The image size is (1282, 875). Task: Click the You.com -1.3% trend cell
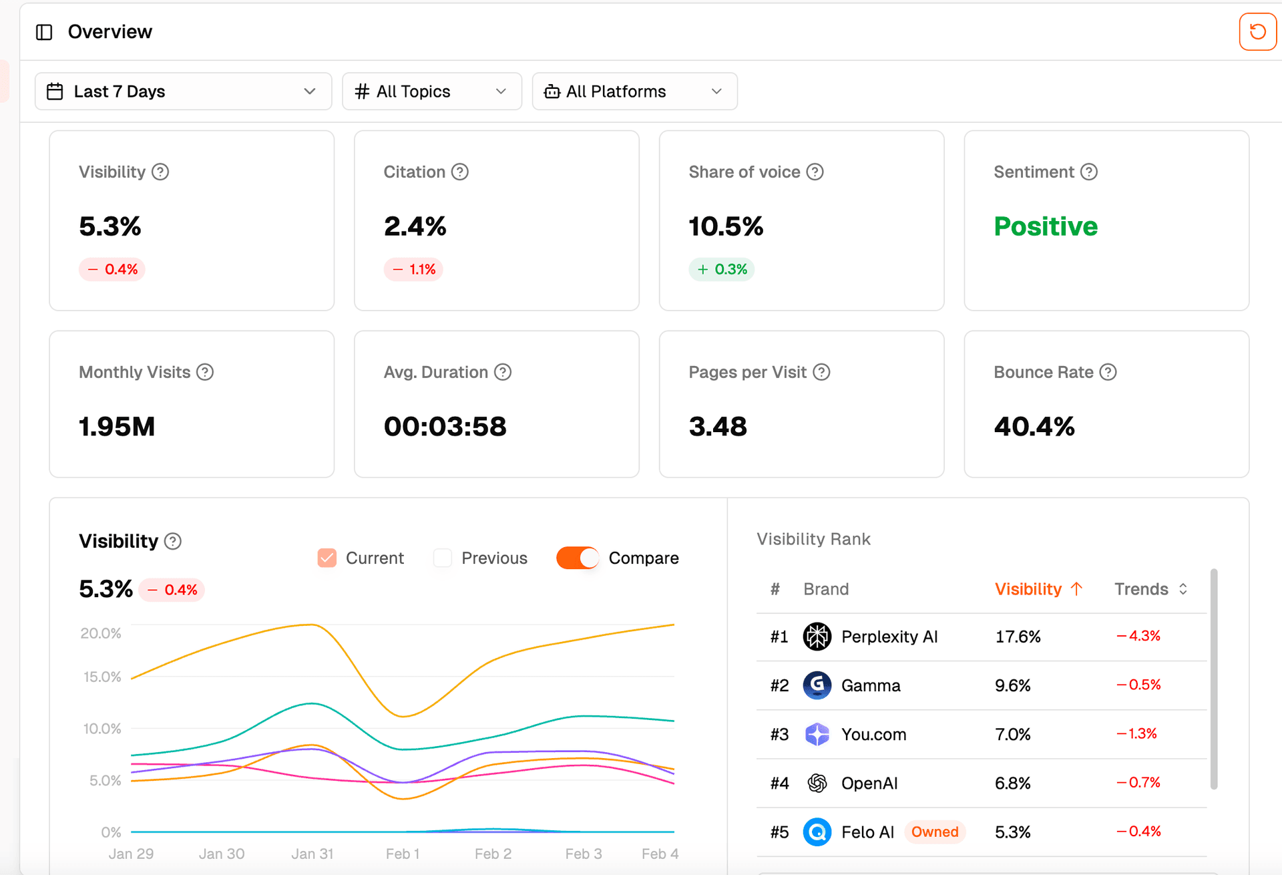(x=1137, y=733)
